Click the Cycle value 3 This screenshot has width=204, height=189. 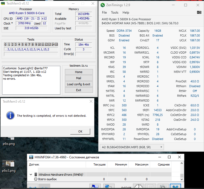[x=84, y=49]
